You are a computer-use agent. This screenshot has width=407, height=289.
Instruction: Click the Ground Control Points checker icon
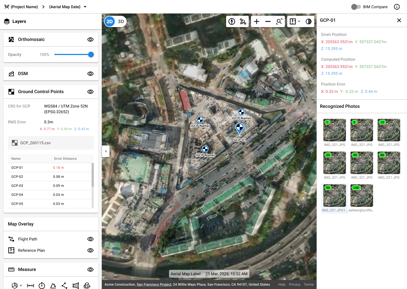pos(11,92)
